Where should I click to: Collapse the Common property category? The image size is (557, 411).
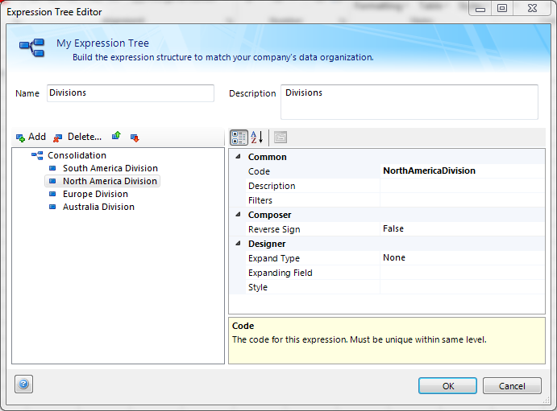pyautogui.click(x=239, y=157)
